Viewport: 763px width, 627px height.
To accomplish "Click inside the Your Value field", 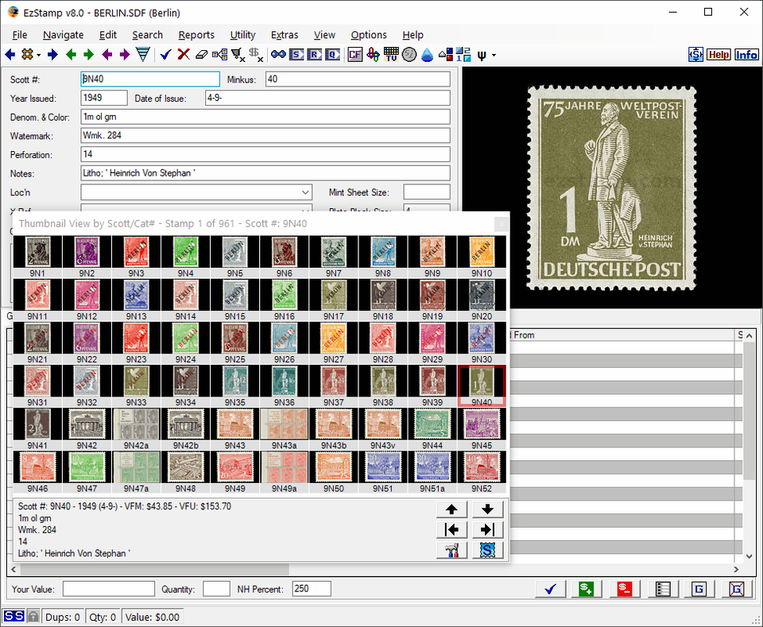I will coord(109,589).
